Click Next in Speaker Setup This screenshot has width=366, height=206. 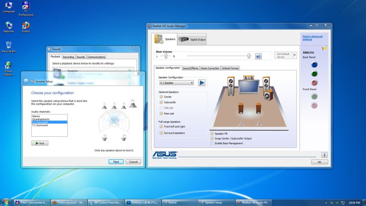[x=116, y=162]
